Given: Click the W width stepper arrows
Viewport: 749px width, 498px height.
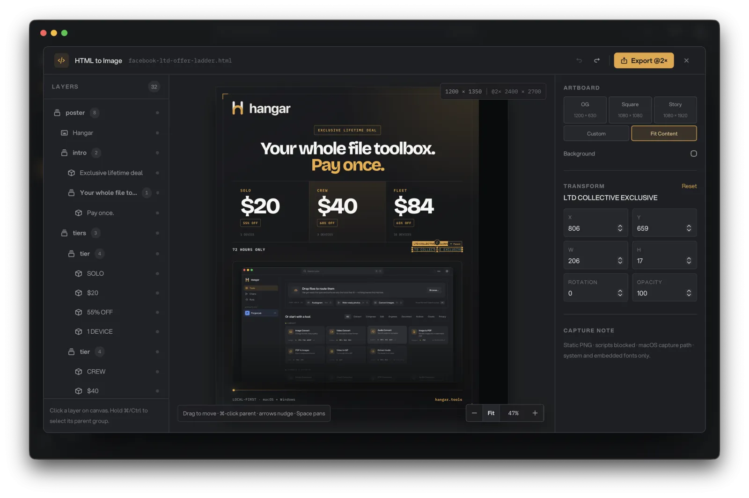Looking at the screenshot, I should coord(620,261).
